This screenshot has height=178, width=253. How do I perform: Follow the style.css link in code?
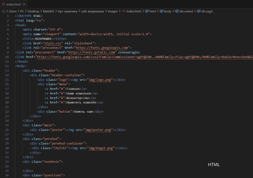54,43
